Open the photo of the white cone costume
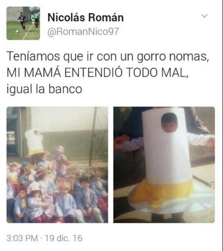 tap(164, 165)
